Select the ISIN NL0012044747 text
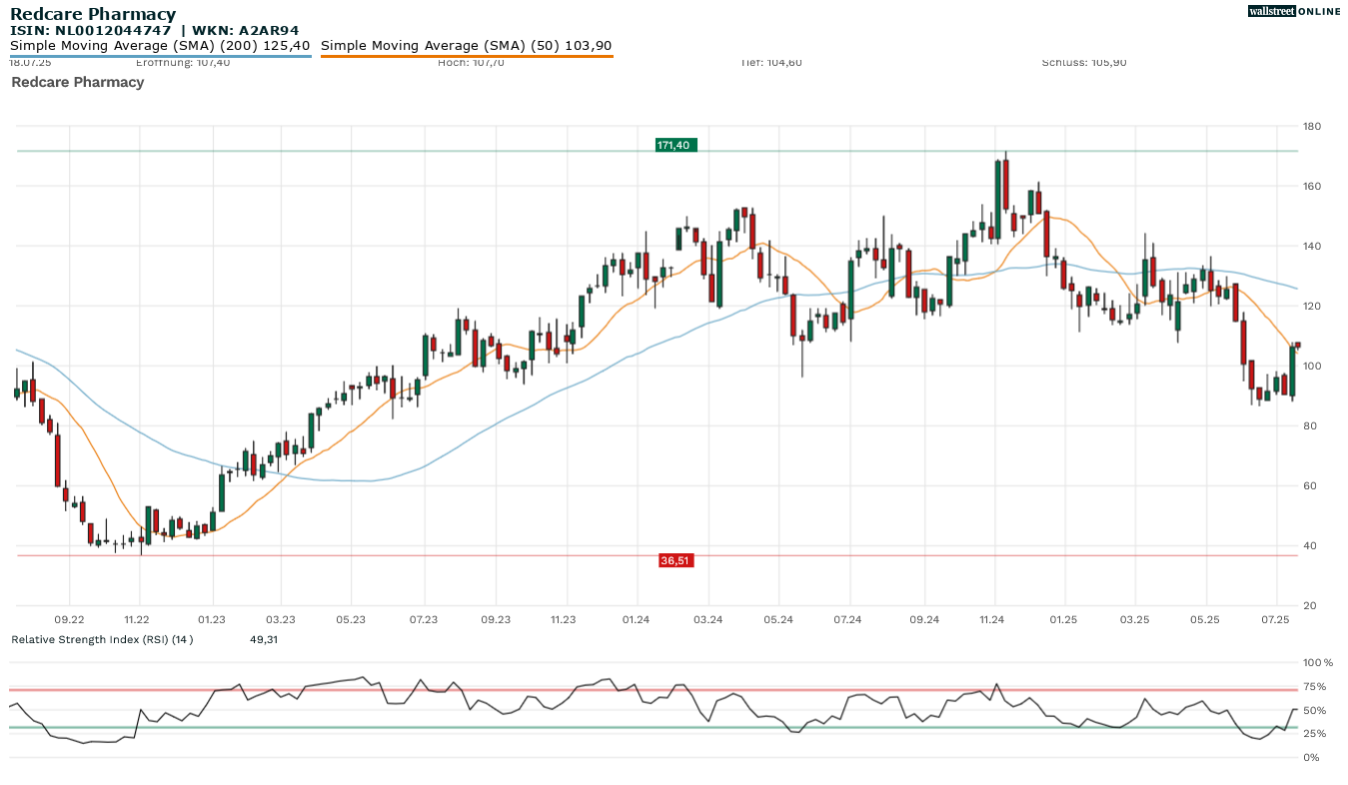1348x785 pixels. (90, 31)
